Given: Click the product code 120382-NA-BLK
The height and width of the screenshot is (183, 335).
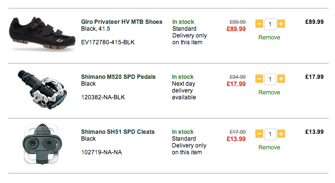Looking at the screenshot, I should (x=103, y=97).
